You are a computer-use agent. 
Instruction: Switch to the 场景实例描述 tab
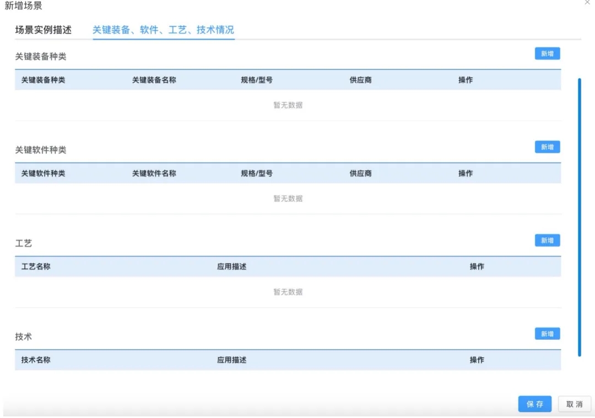tap(44, 30)
